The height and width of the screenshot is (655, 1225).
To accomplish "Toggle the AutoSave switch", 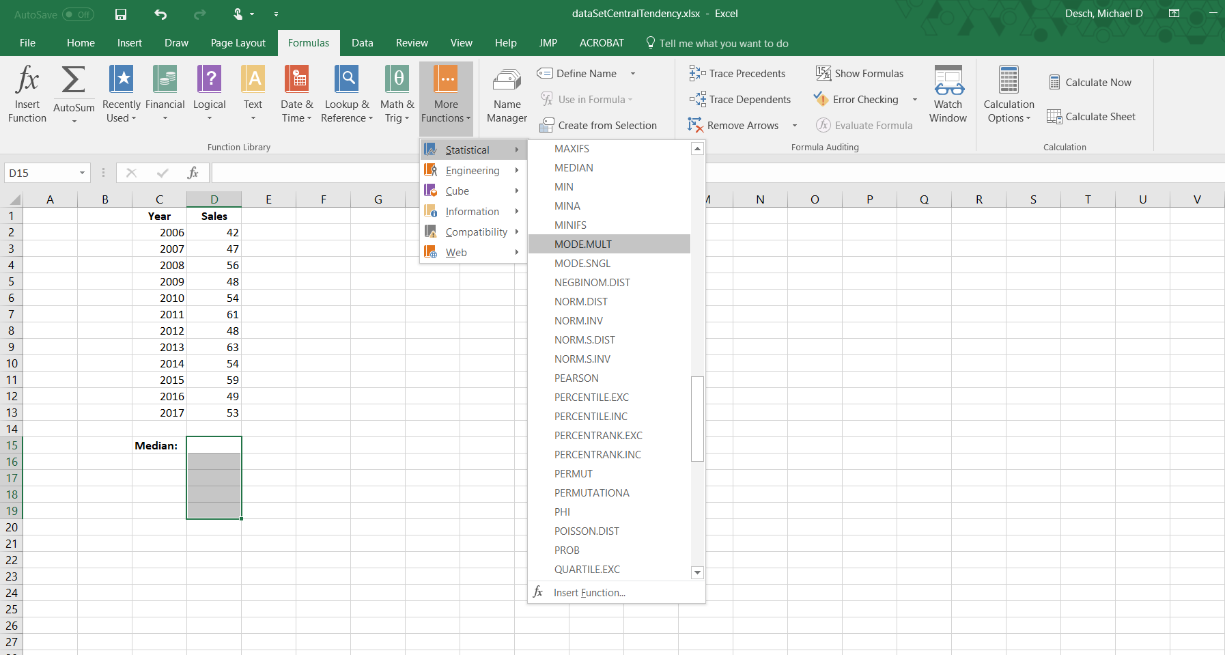I will pyautogui.click(x=78, y=14).
